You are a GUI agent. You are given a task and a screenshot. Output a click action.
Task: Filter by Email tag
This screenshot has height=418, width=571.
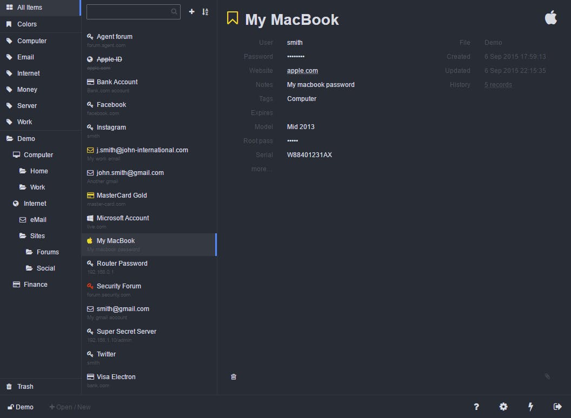click(x=41, y=57)
